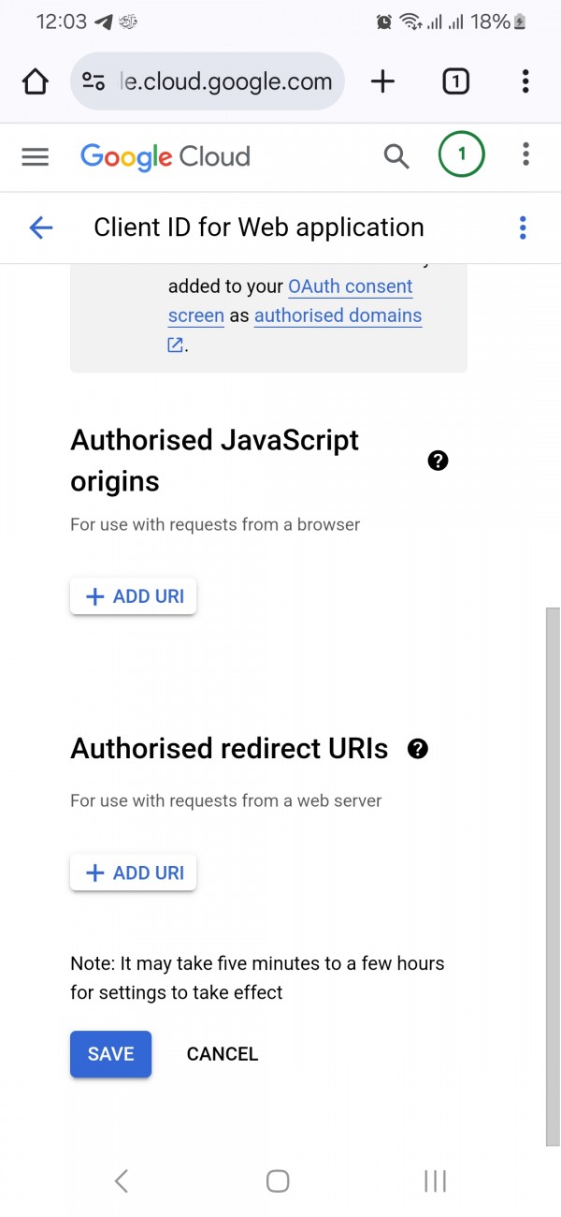The width and height of the screenshot is (561, 1217).
Task: Open Google Cloud header more options menu
Action: (526, 155)
